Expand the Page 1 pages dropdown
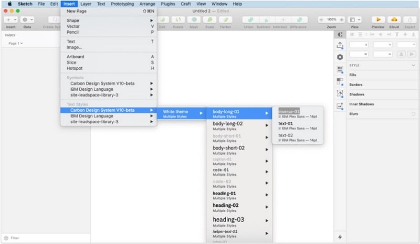This screenshot has width=420, height=244. tap(16, 43)
